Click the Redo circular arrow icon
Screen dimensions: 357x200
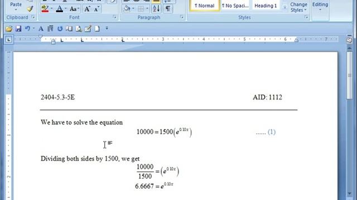coord(60,28)
